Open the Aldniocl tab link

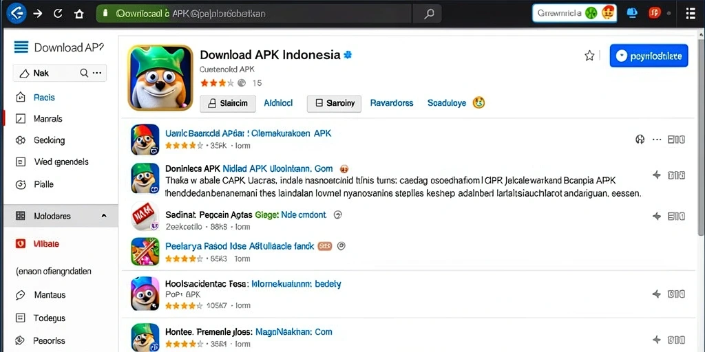pos(278,103)
